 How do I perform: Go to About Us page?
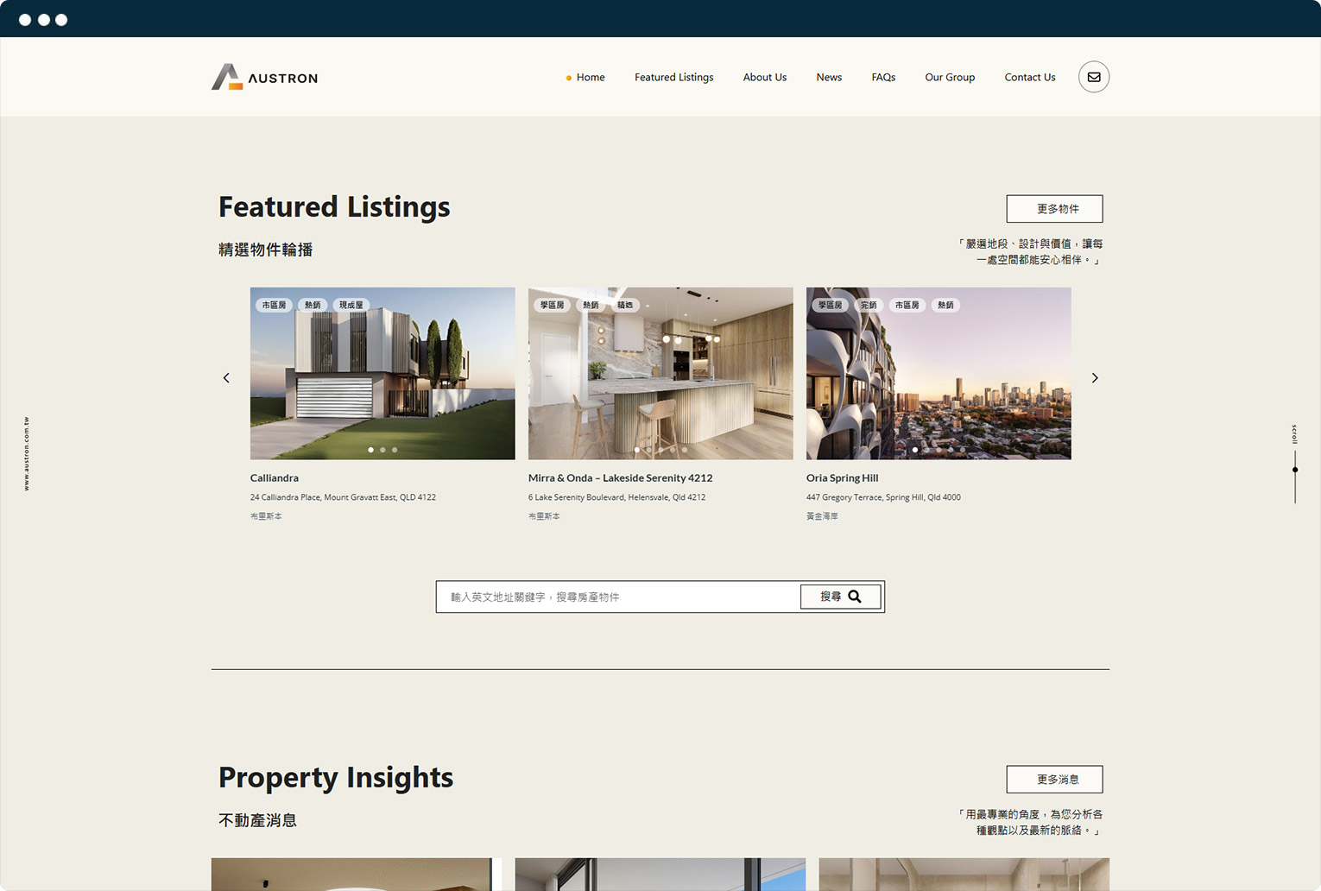[x=764, y=77]
